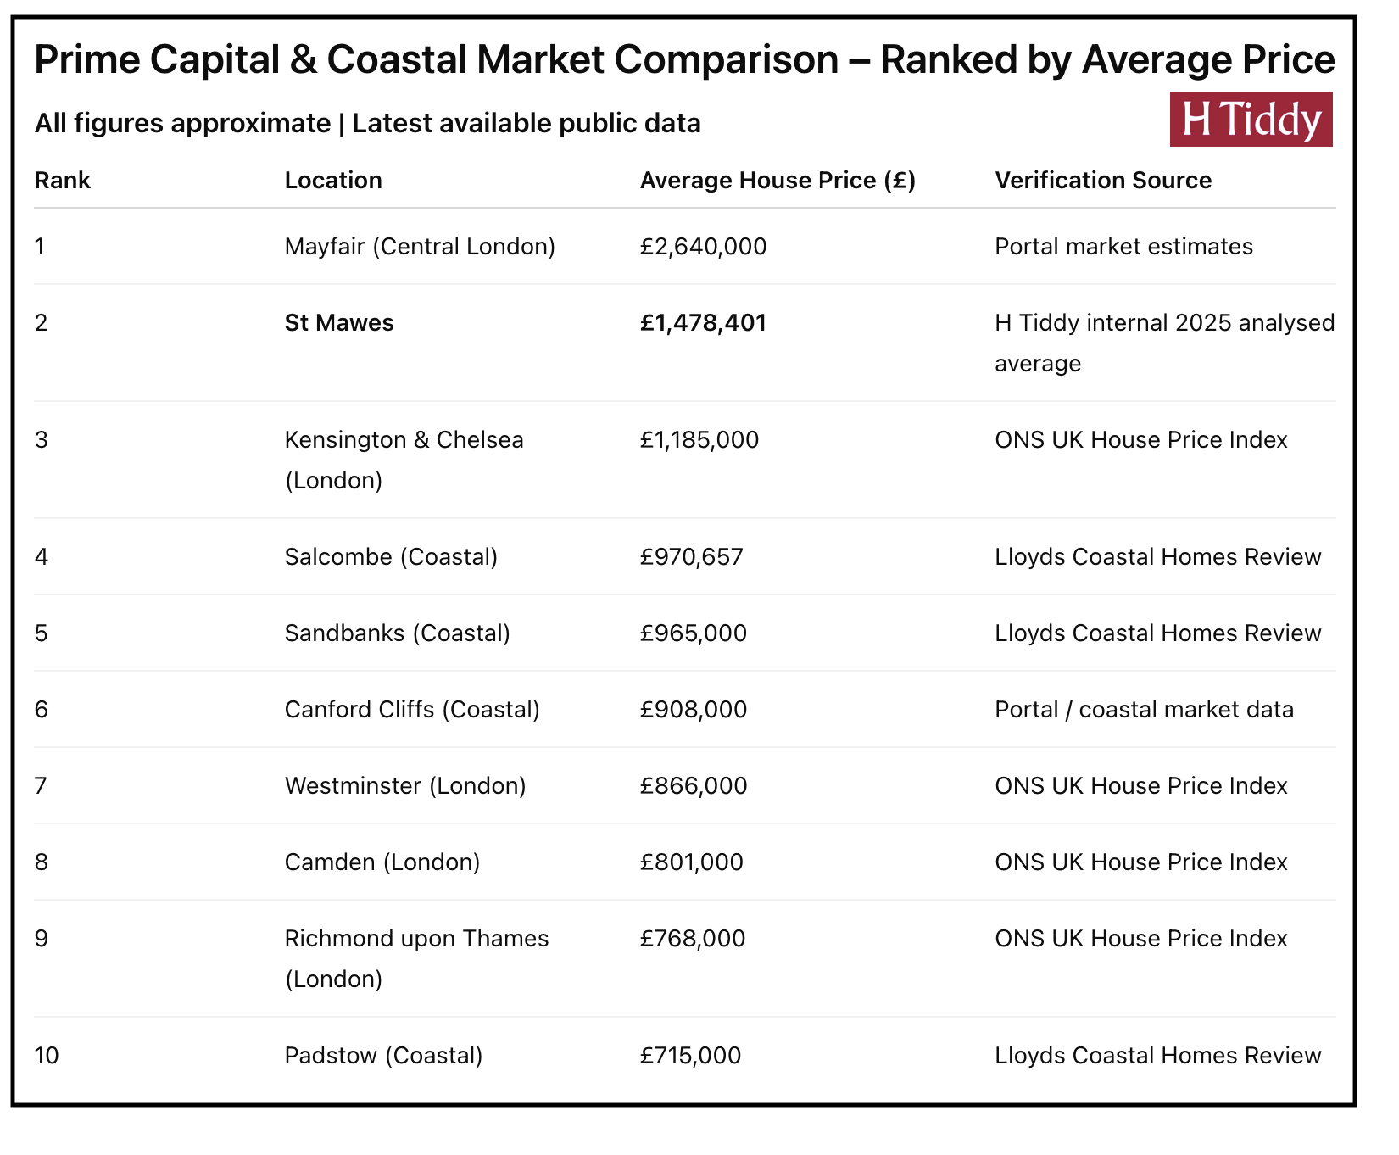Click the Prime Capital & Coastal Market title
The width and height of the screenshot is (1399, 1155).
click(684, 60)
